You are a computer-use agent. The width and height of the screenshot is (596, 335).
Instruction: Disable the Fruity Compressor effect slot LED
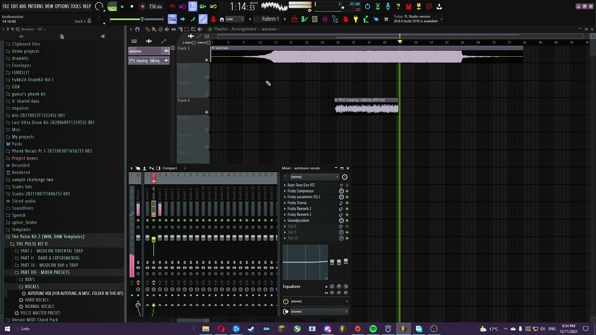(347, 191)
